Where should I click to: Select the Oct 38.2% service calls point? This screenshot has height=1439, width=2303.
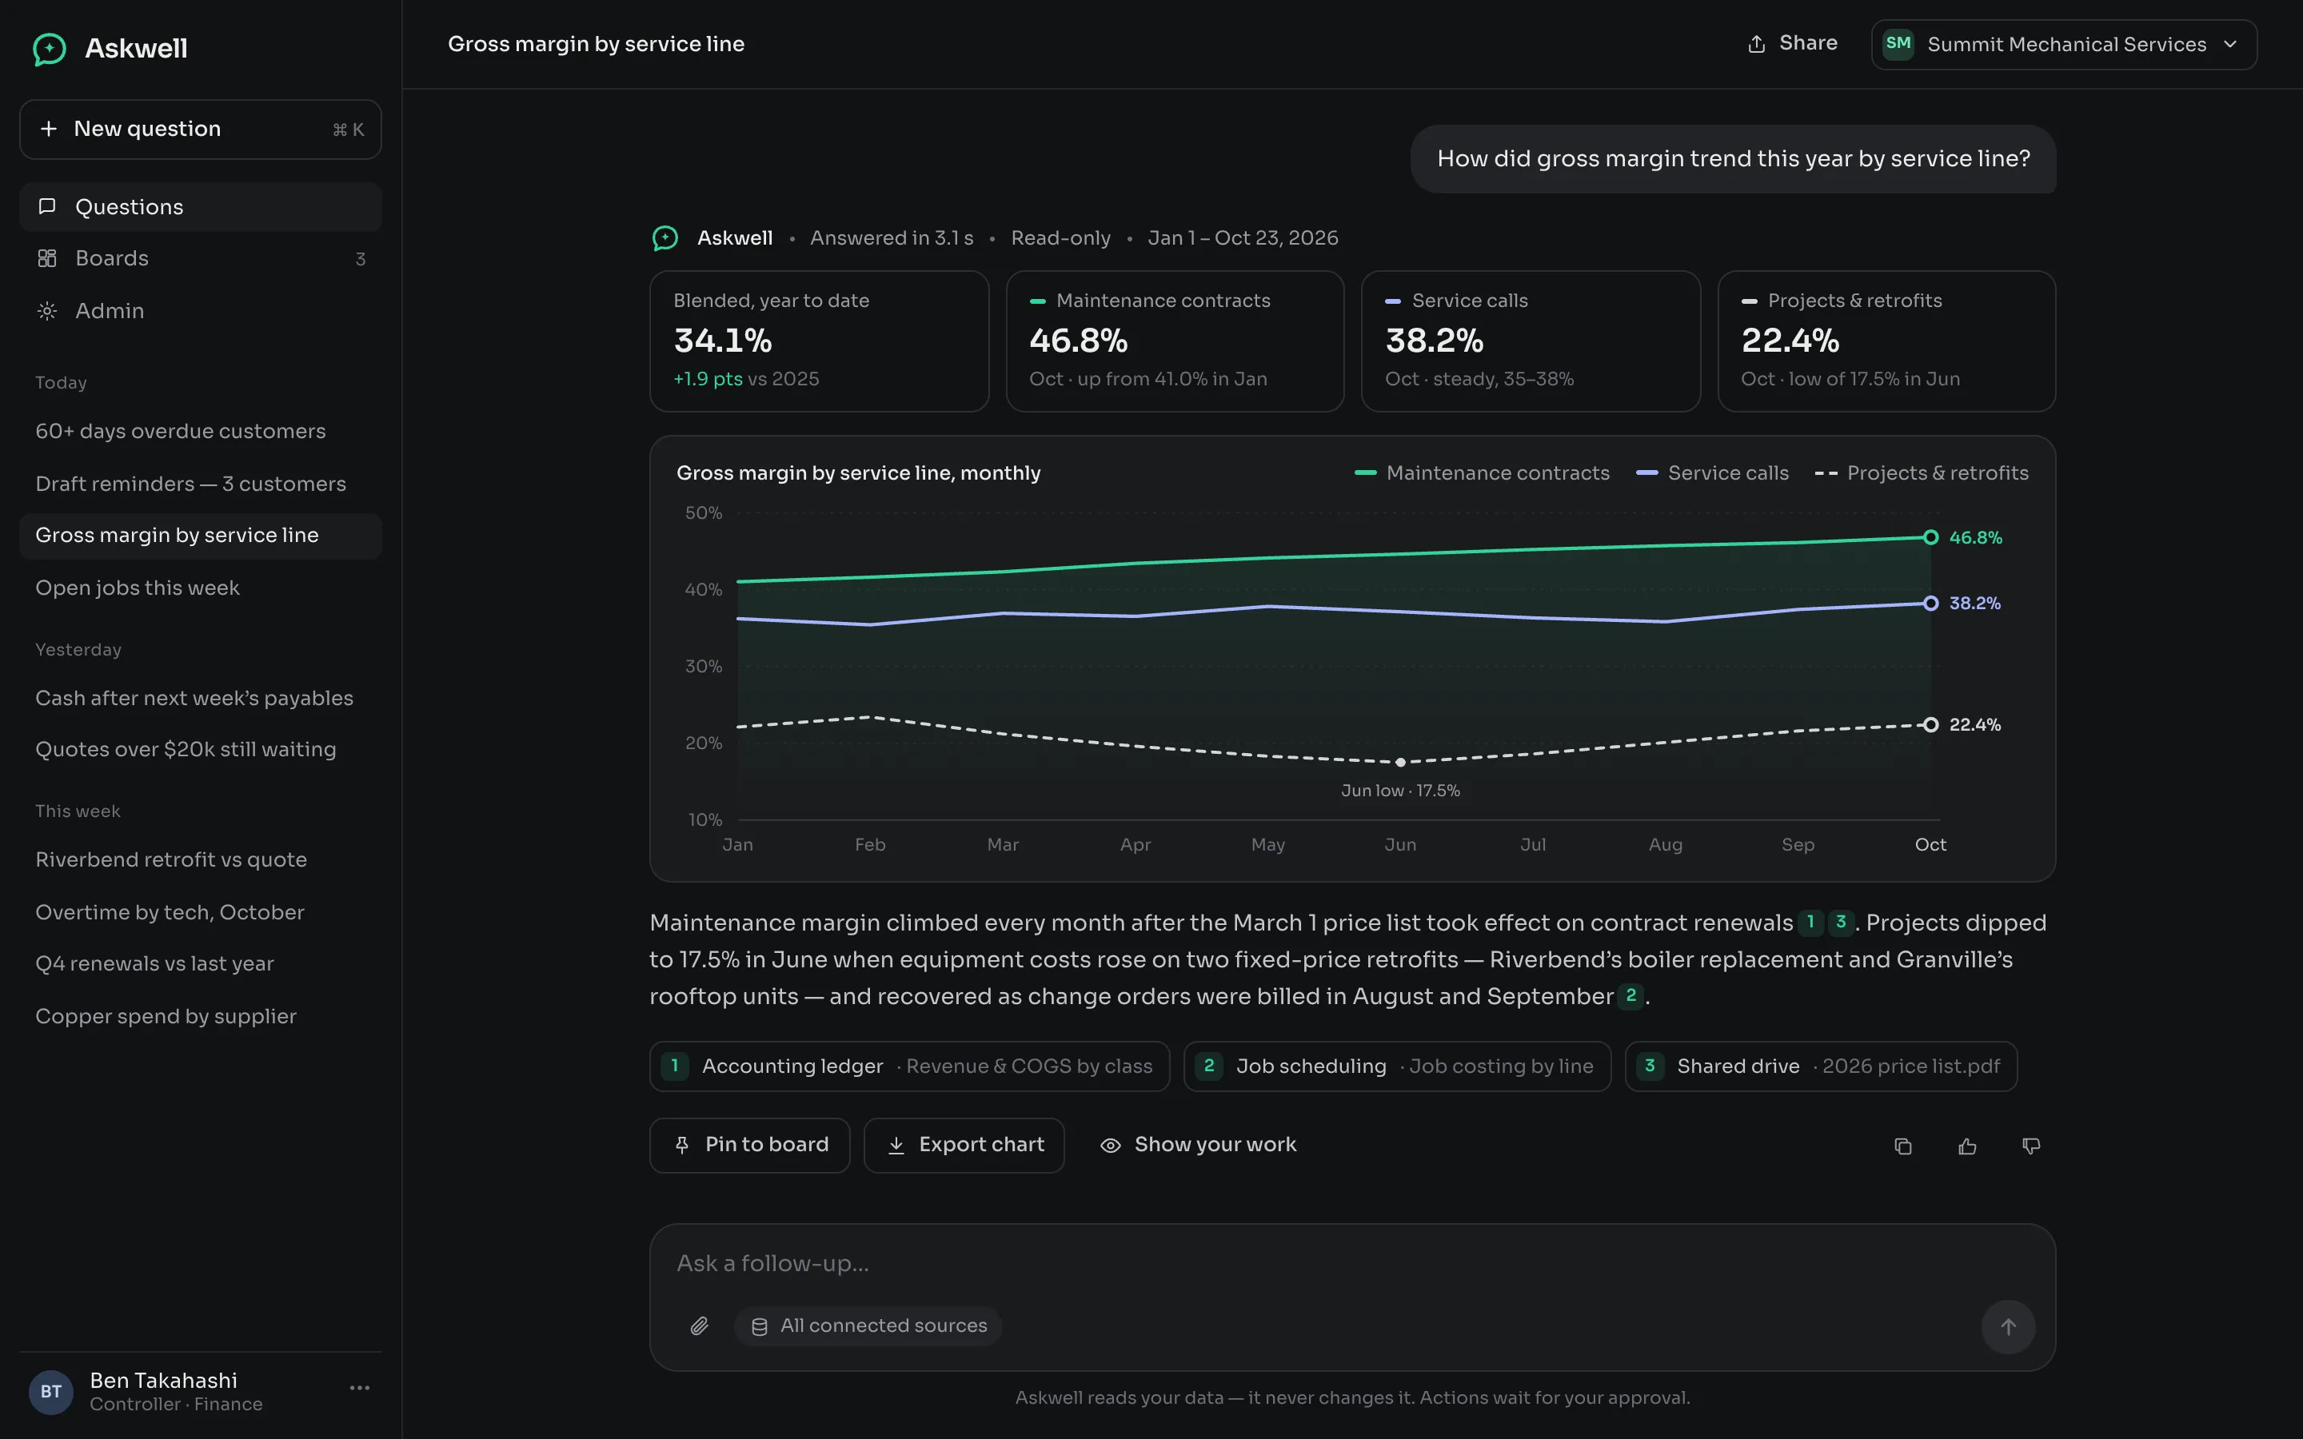pyautogui.click(x=1930, y=604)
